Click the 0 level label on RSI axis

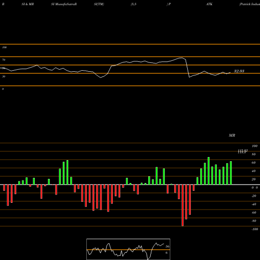(x=3, y=89)
